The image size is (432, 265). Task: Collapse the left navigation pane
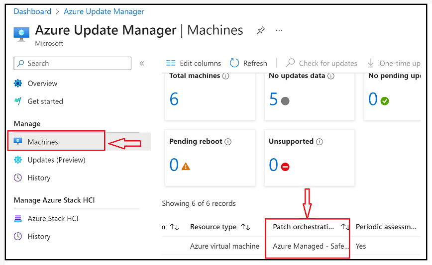(142, 63)
